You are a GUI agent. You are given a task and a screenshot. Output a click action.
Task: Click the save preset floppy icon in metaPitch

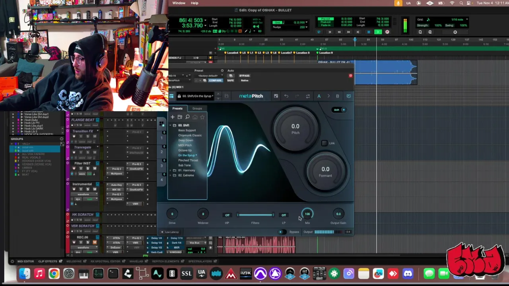pyautogui.click(x=227, y=96)
